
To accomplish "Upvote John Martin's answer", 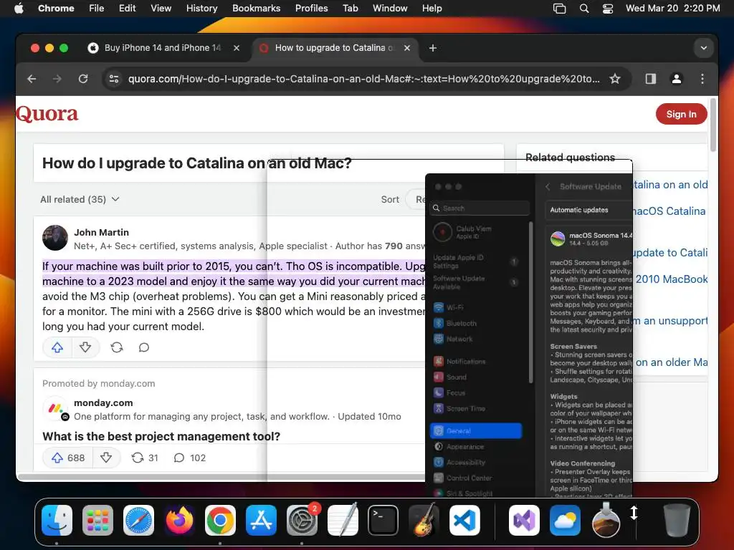I will pyautogui.click(x=57, y=347).
